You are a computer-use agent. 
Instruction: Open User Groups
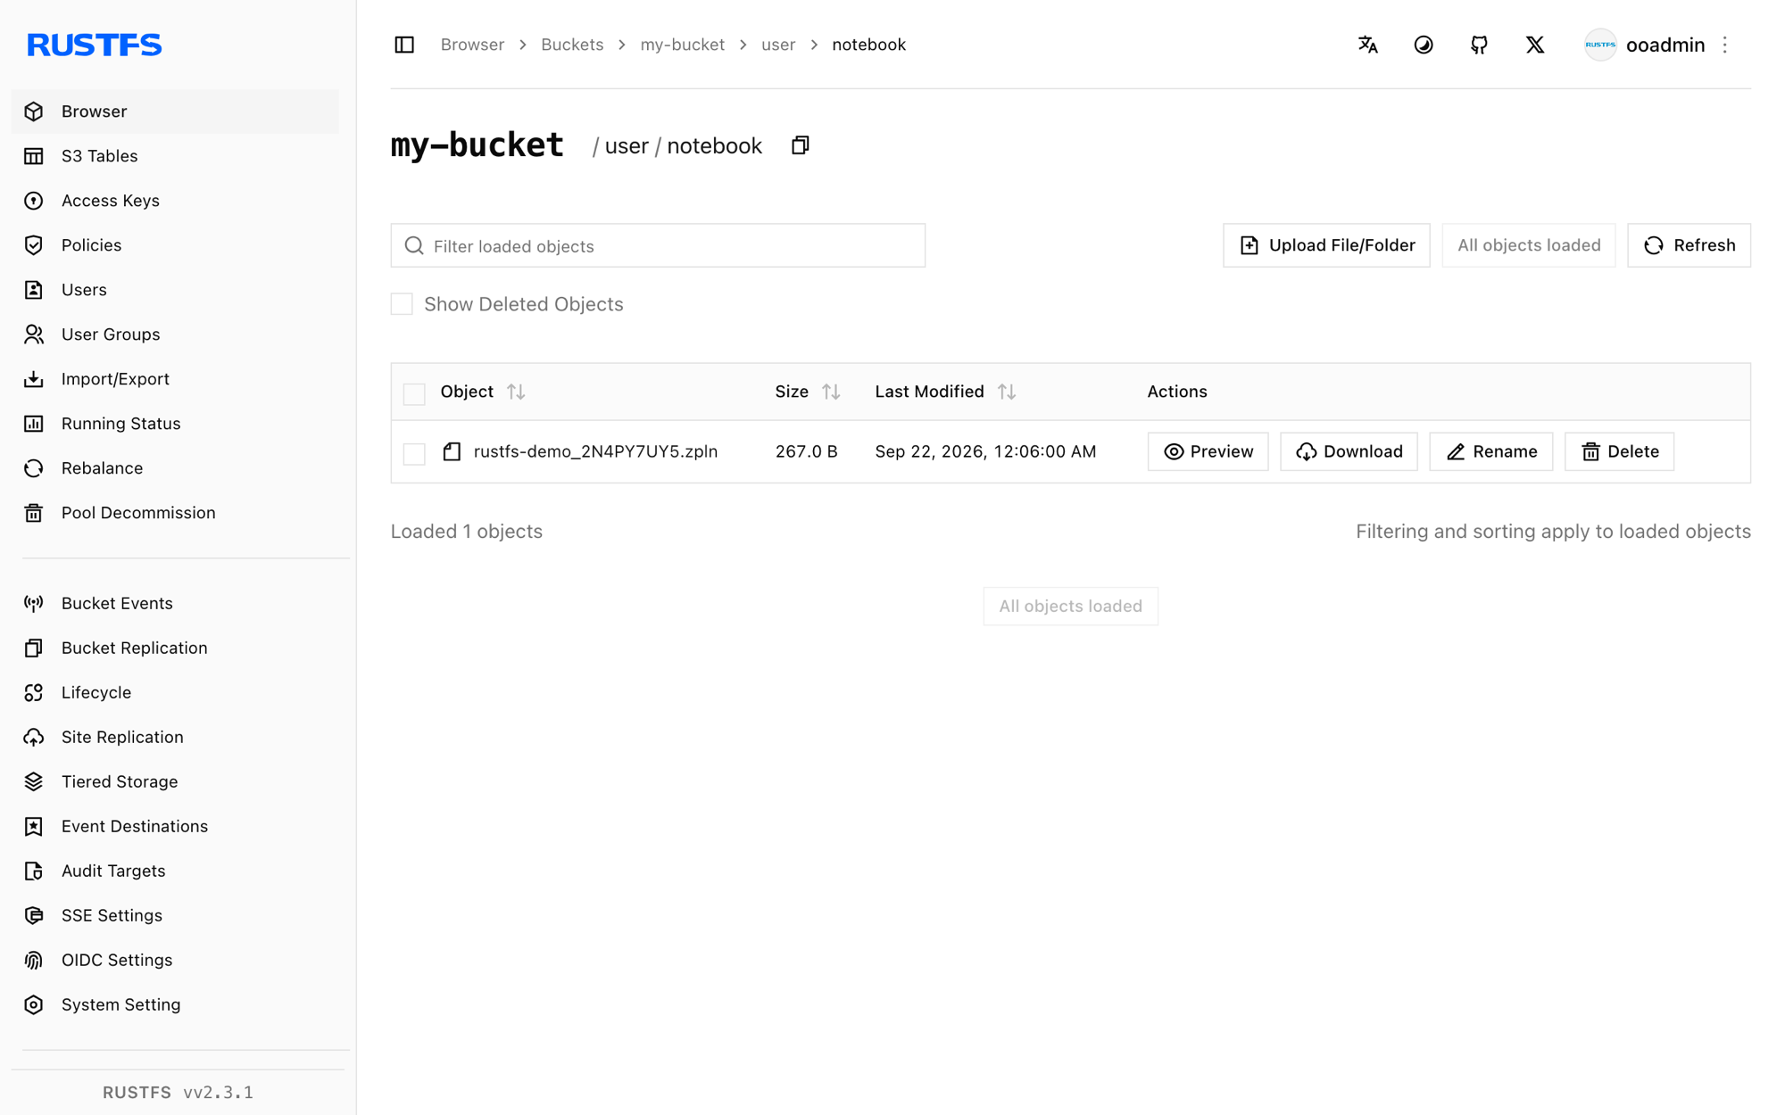tap(175, 334)
